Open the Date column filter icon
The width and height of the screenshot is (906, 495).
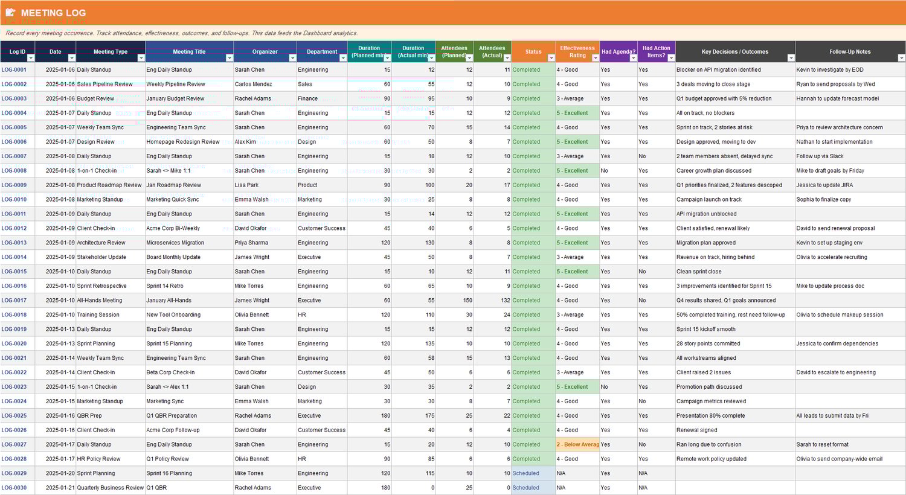click(x=71, y=57)
